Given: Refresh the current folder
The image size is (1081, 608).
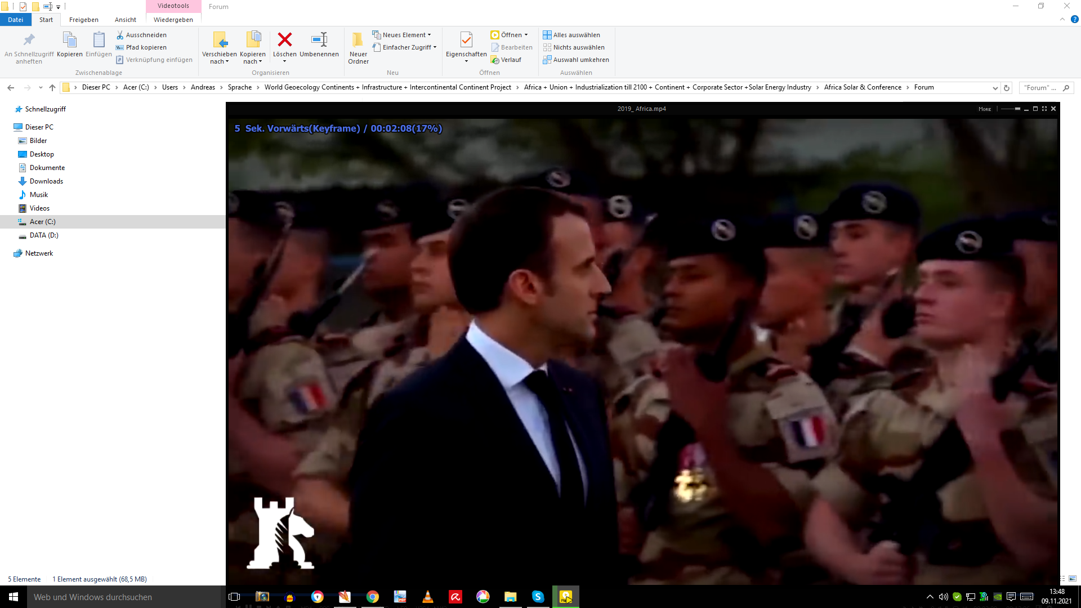Looking at the screenshot, I should (x=1007, y=88).
